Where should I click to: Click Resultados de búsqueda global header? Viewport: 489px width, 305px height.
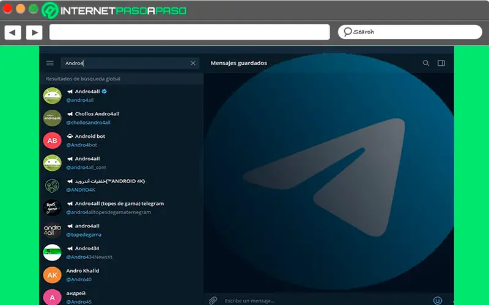click(x=83, y=79)
